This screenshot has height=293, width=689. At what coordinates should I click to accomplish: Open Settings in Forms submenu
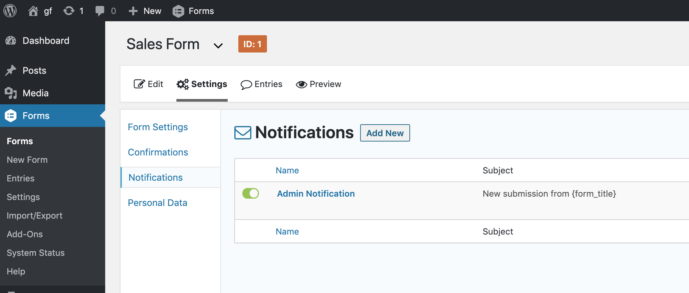23,197
